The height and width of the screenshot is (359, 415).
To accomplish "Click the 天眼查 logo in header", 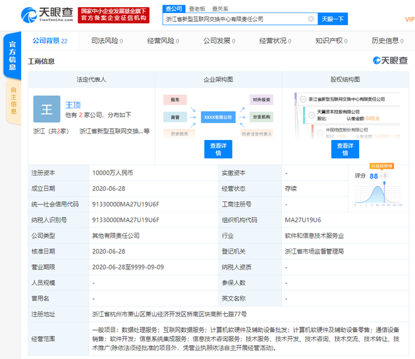I will (x=46, y=14).
